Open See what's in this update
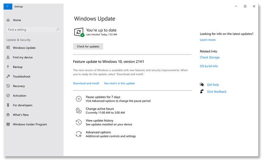The image size is (262, 160). tap(119, 83)
